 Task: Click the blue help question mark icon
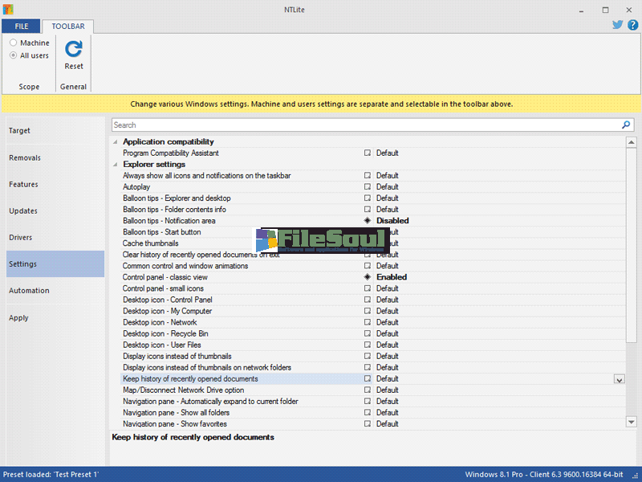[x=632, y=25]
